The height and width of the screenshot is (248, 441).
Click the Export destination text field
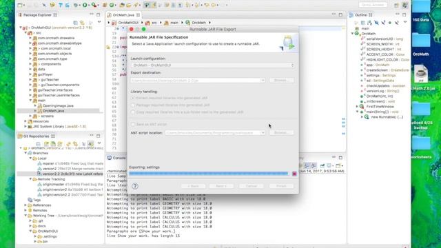195,80
